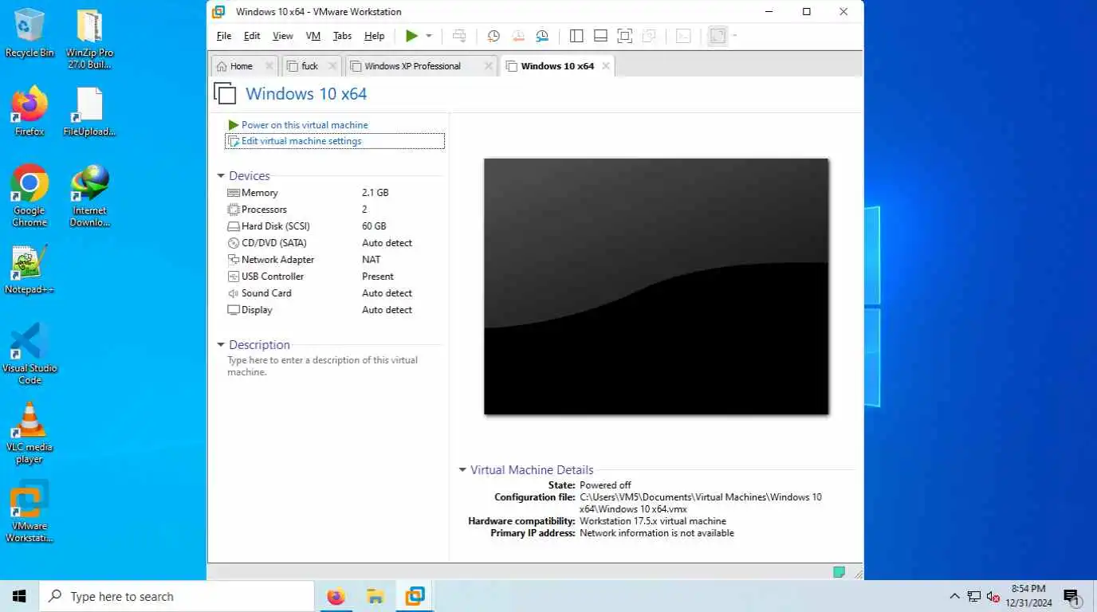Viewport: 1097px width, 612px height.
Task: Open the View menu
Action: tap(283, 36)
